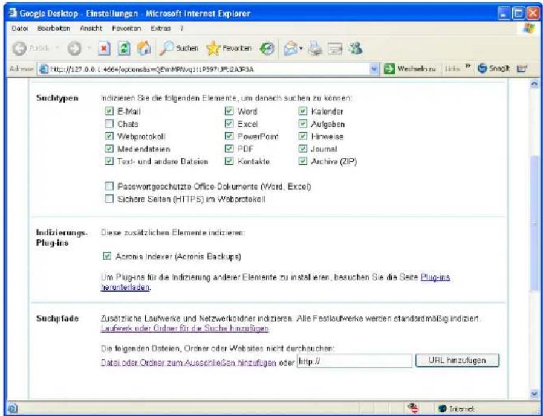Open Datei oder Ordner zum Ausschließen hinzufügen
Viewport: 543px width, 416px height.
pyautogui.click(x=189, y=363)
